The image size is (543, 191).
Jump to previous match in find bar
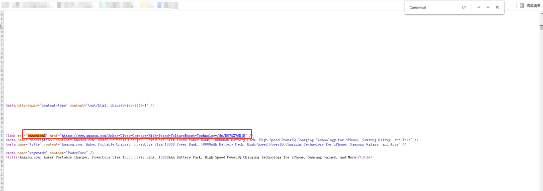(x=479, y=7)
